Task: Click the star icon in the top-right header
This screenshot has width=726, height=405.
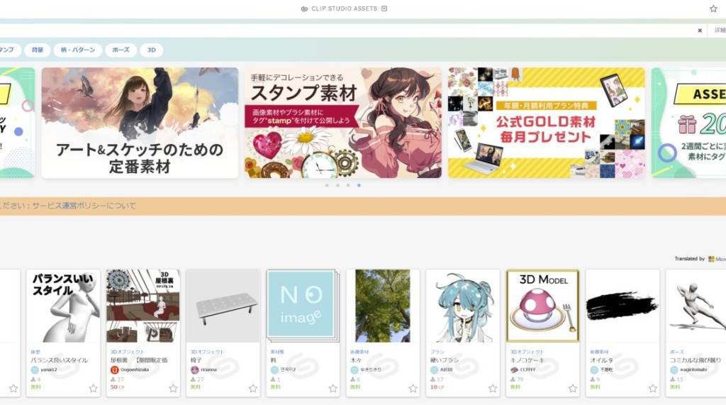Action: coord(713,9)
